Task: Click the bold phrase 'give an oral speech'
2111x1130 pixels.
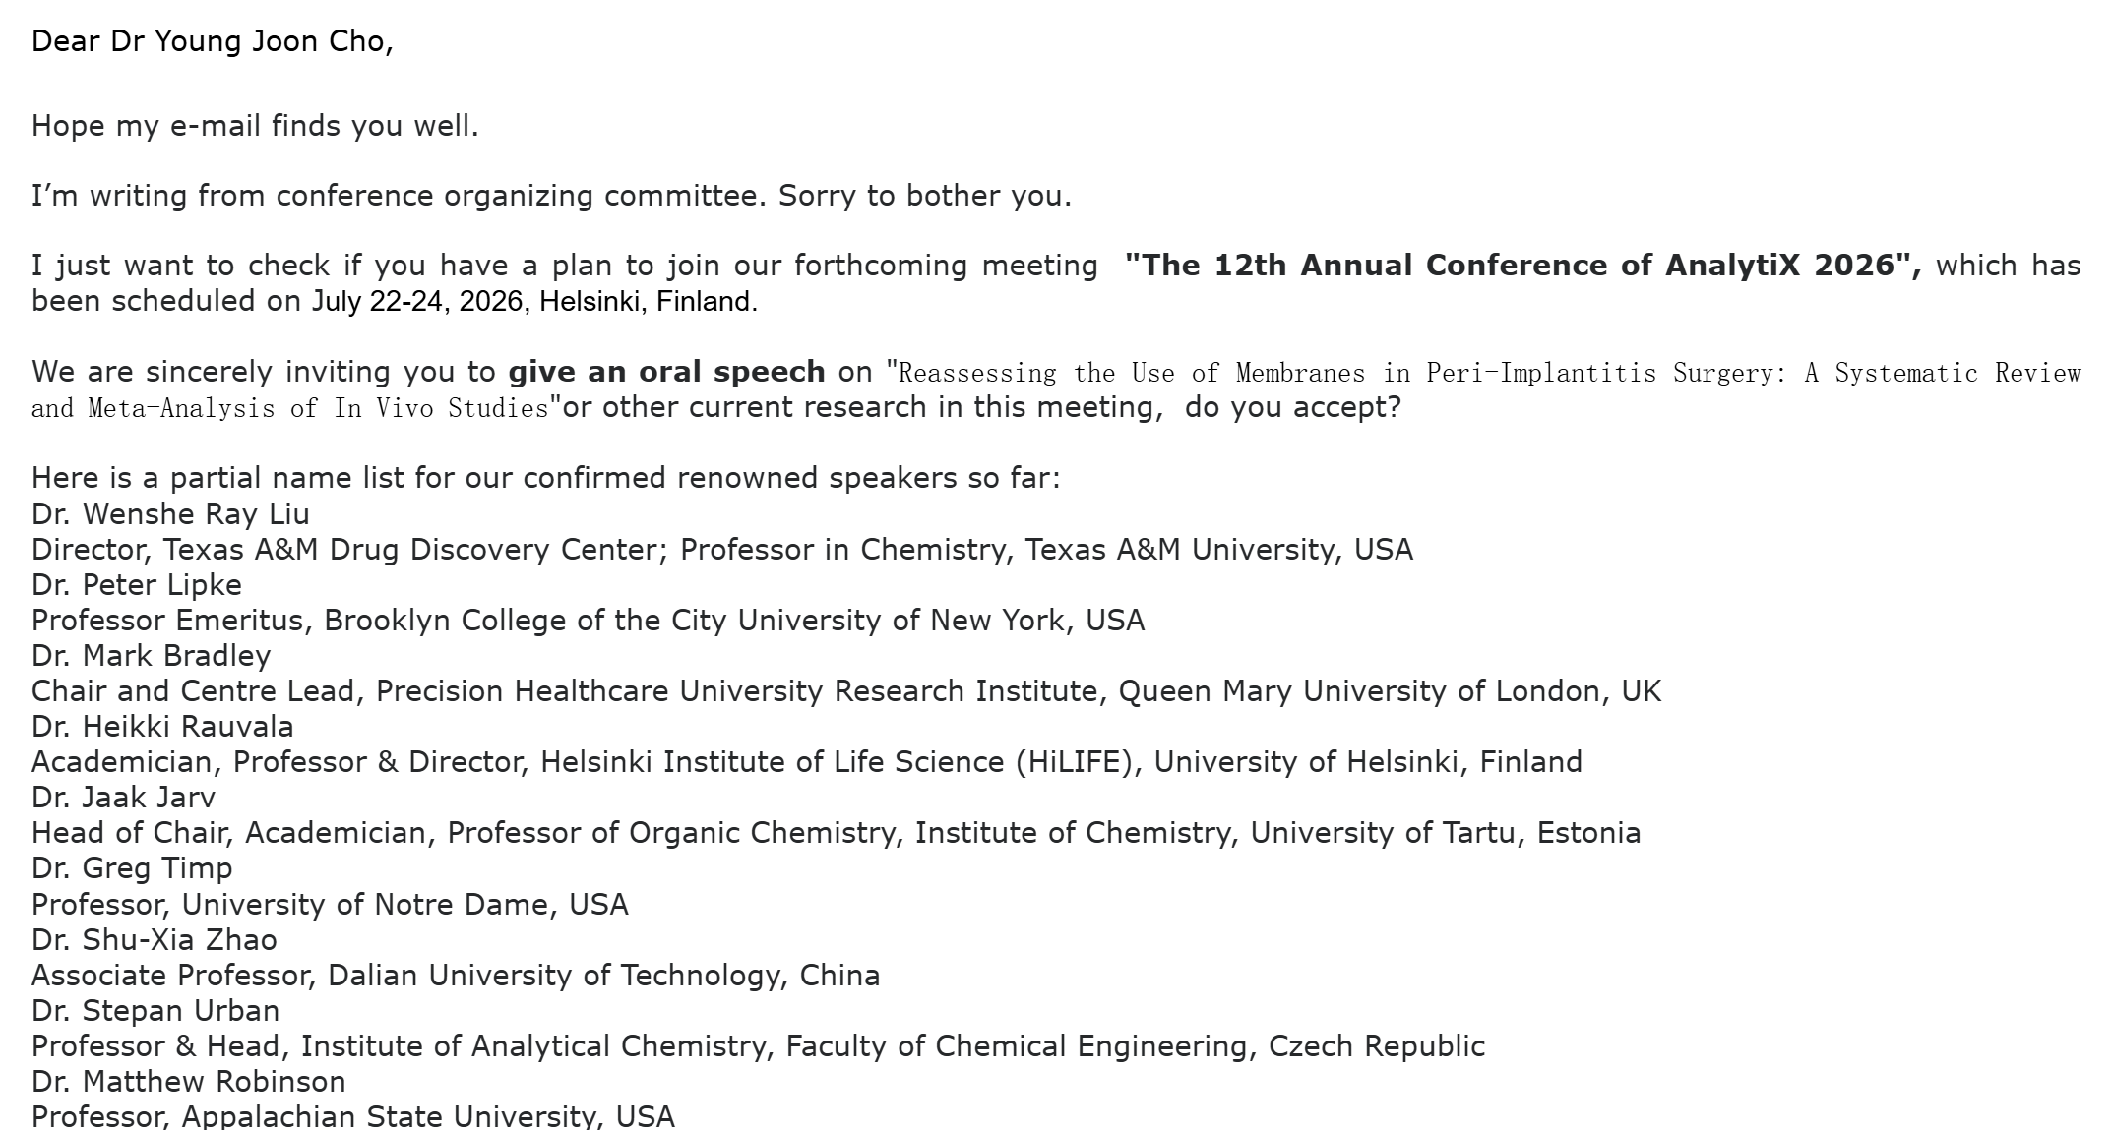Action: 666,372
